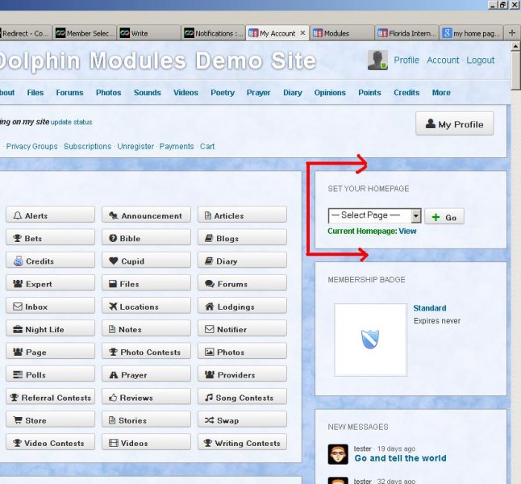Open the Blogs module

coord(242,238)
